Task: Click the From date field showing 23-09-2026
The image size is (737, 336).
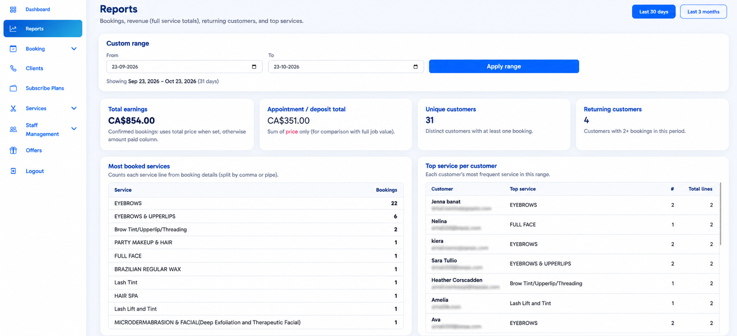Action: coord(184,67)
